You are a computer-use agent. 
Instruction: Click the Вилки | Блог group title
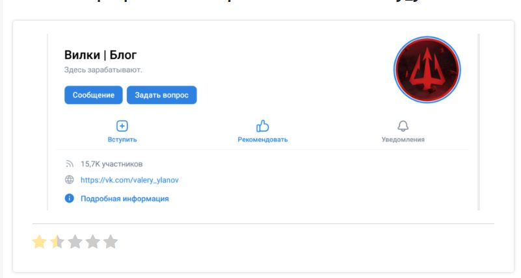tap(100, 55)
